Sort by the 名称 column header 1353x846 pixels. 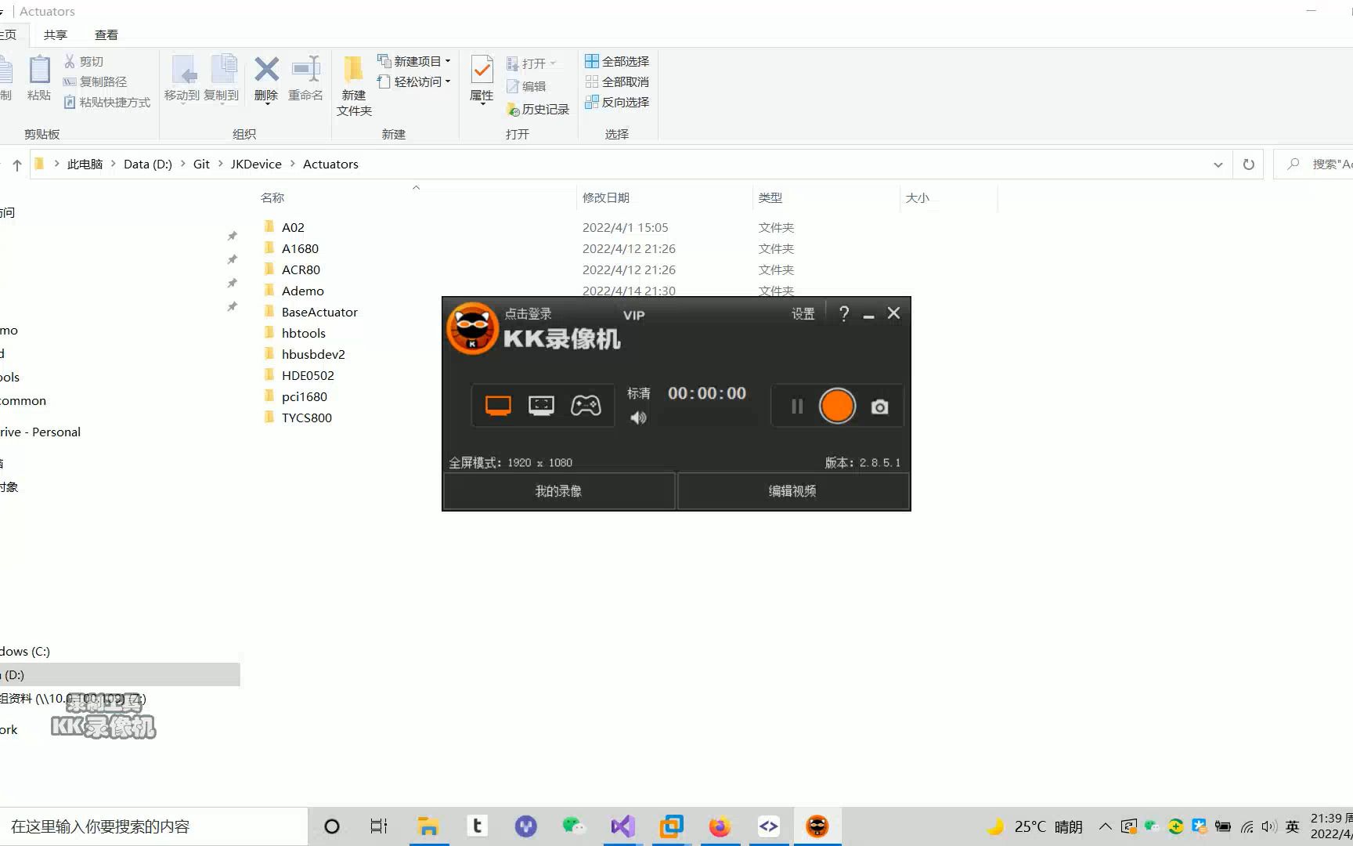(x=272, y=197)
